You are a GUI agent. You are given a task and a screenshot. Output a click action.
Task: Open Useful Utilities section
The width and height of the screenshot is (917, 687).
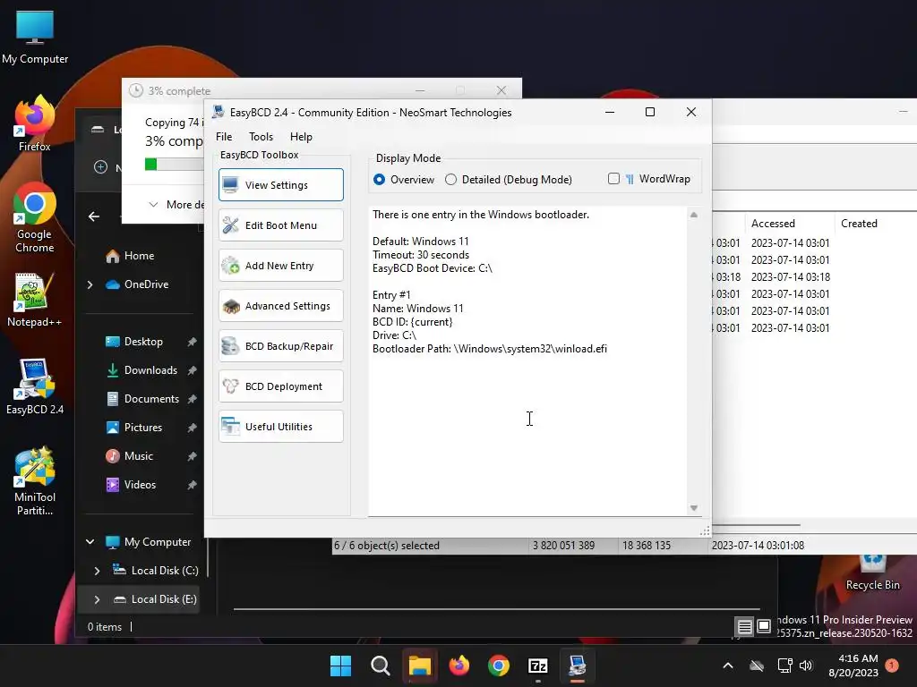tap(280, 427)
